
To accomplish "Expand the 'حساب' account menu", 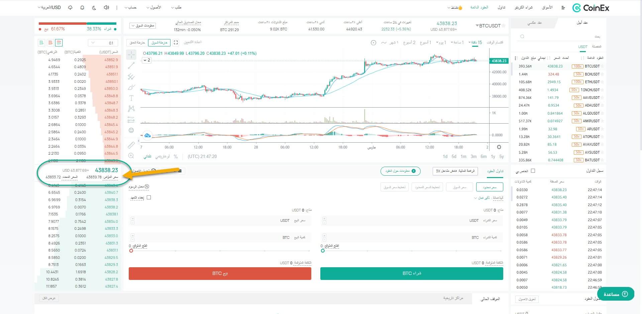I will pyautogui.click(x=130, y=7).
